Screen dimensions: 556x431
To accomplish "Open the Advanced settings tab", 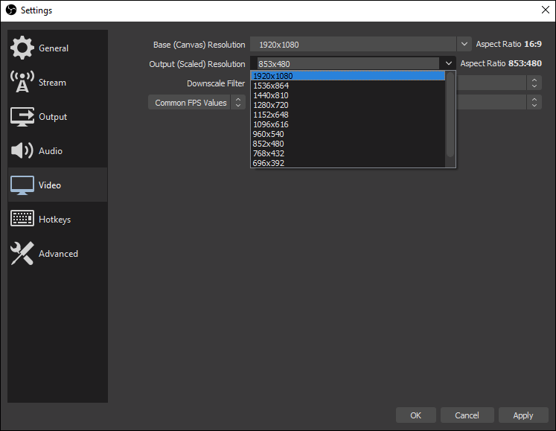I will coord(58,254).
